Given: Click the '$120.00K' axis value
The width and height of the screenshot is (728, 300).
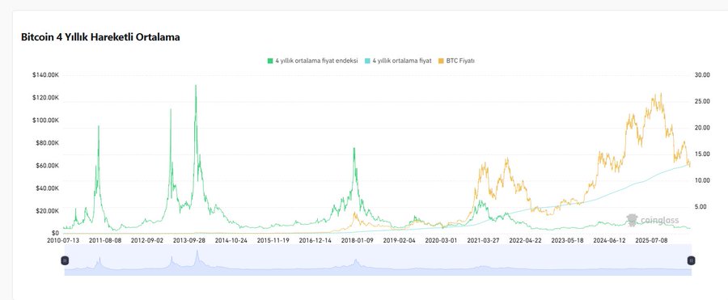Looking at the screenshot, I should click(x=45, y=98).
